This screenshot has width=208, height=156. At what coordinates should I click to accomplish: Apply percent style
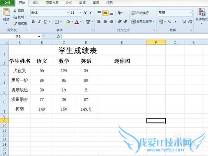[170, 22]
